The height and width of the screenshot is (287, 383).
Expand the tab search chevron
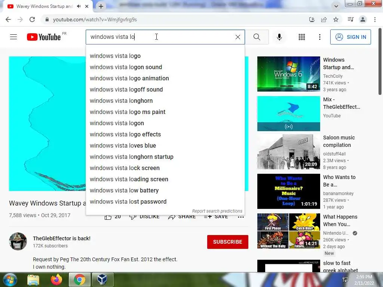point(336,6)
